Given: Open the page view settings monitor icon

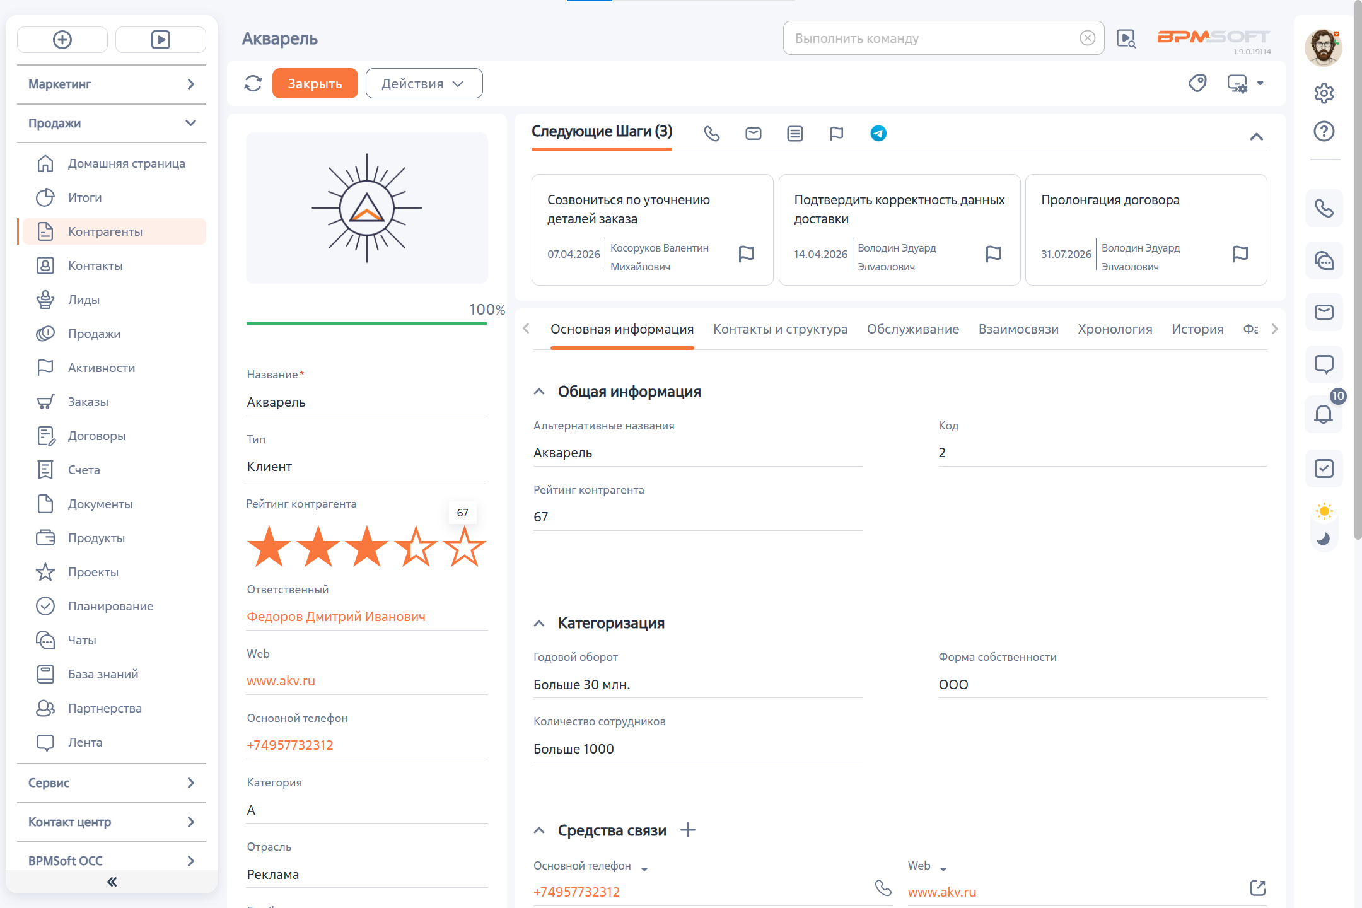Looking at the screenshot, I should pyautogui.click(x=1237, y=83).
